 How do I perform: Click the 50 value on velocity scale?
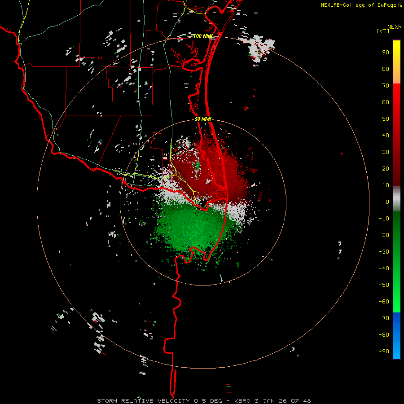click(386, 119)
